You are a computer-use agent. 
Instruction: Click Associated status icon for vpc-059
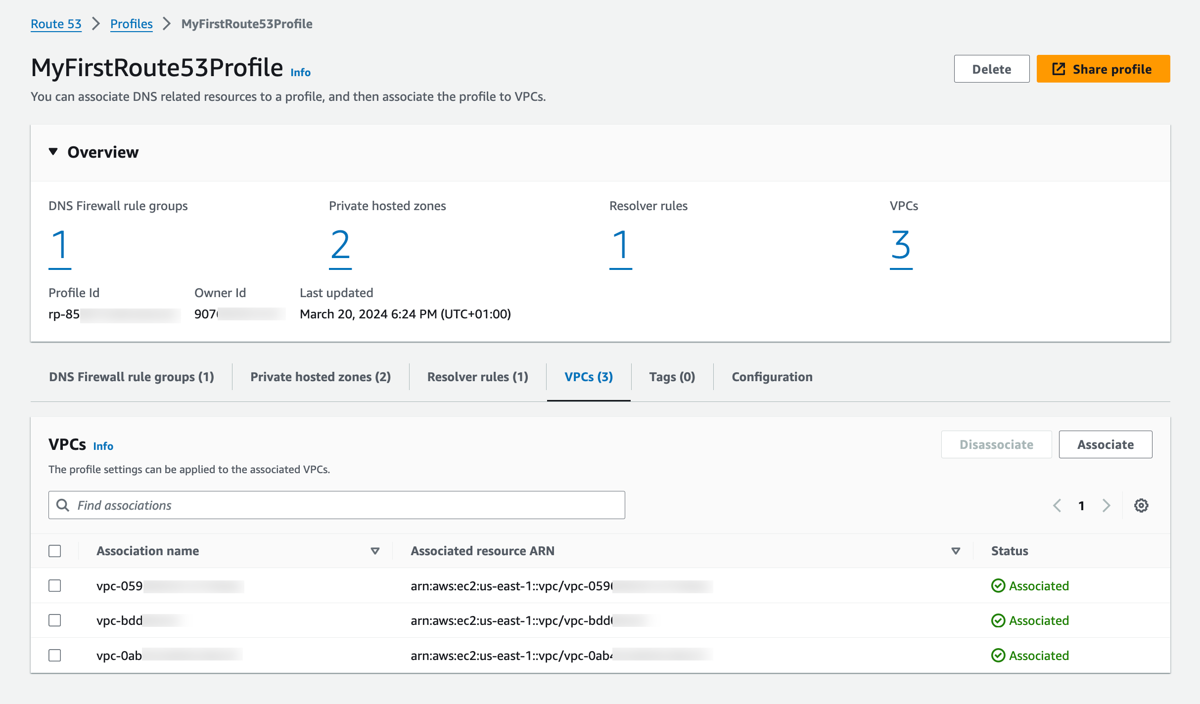pos(998,586)
